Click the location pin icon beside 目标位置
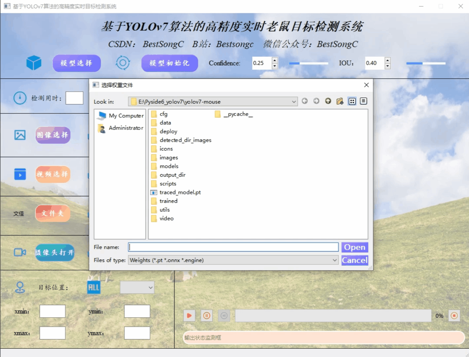The height and width of the screenshot is (357, 469). (20, 287)
